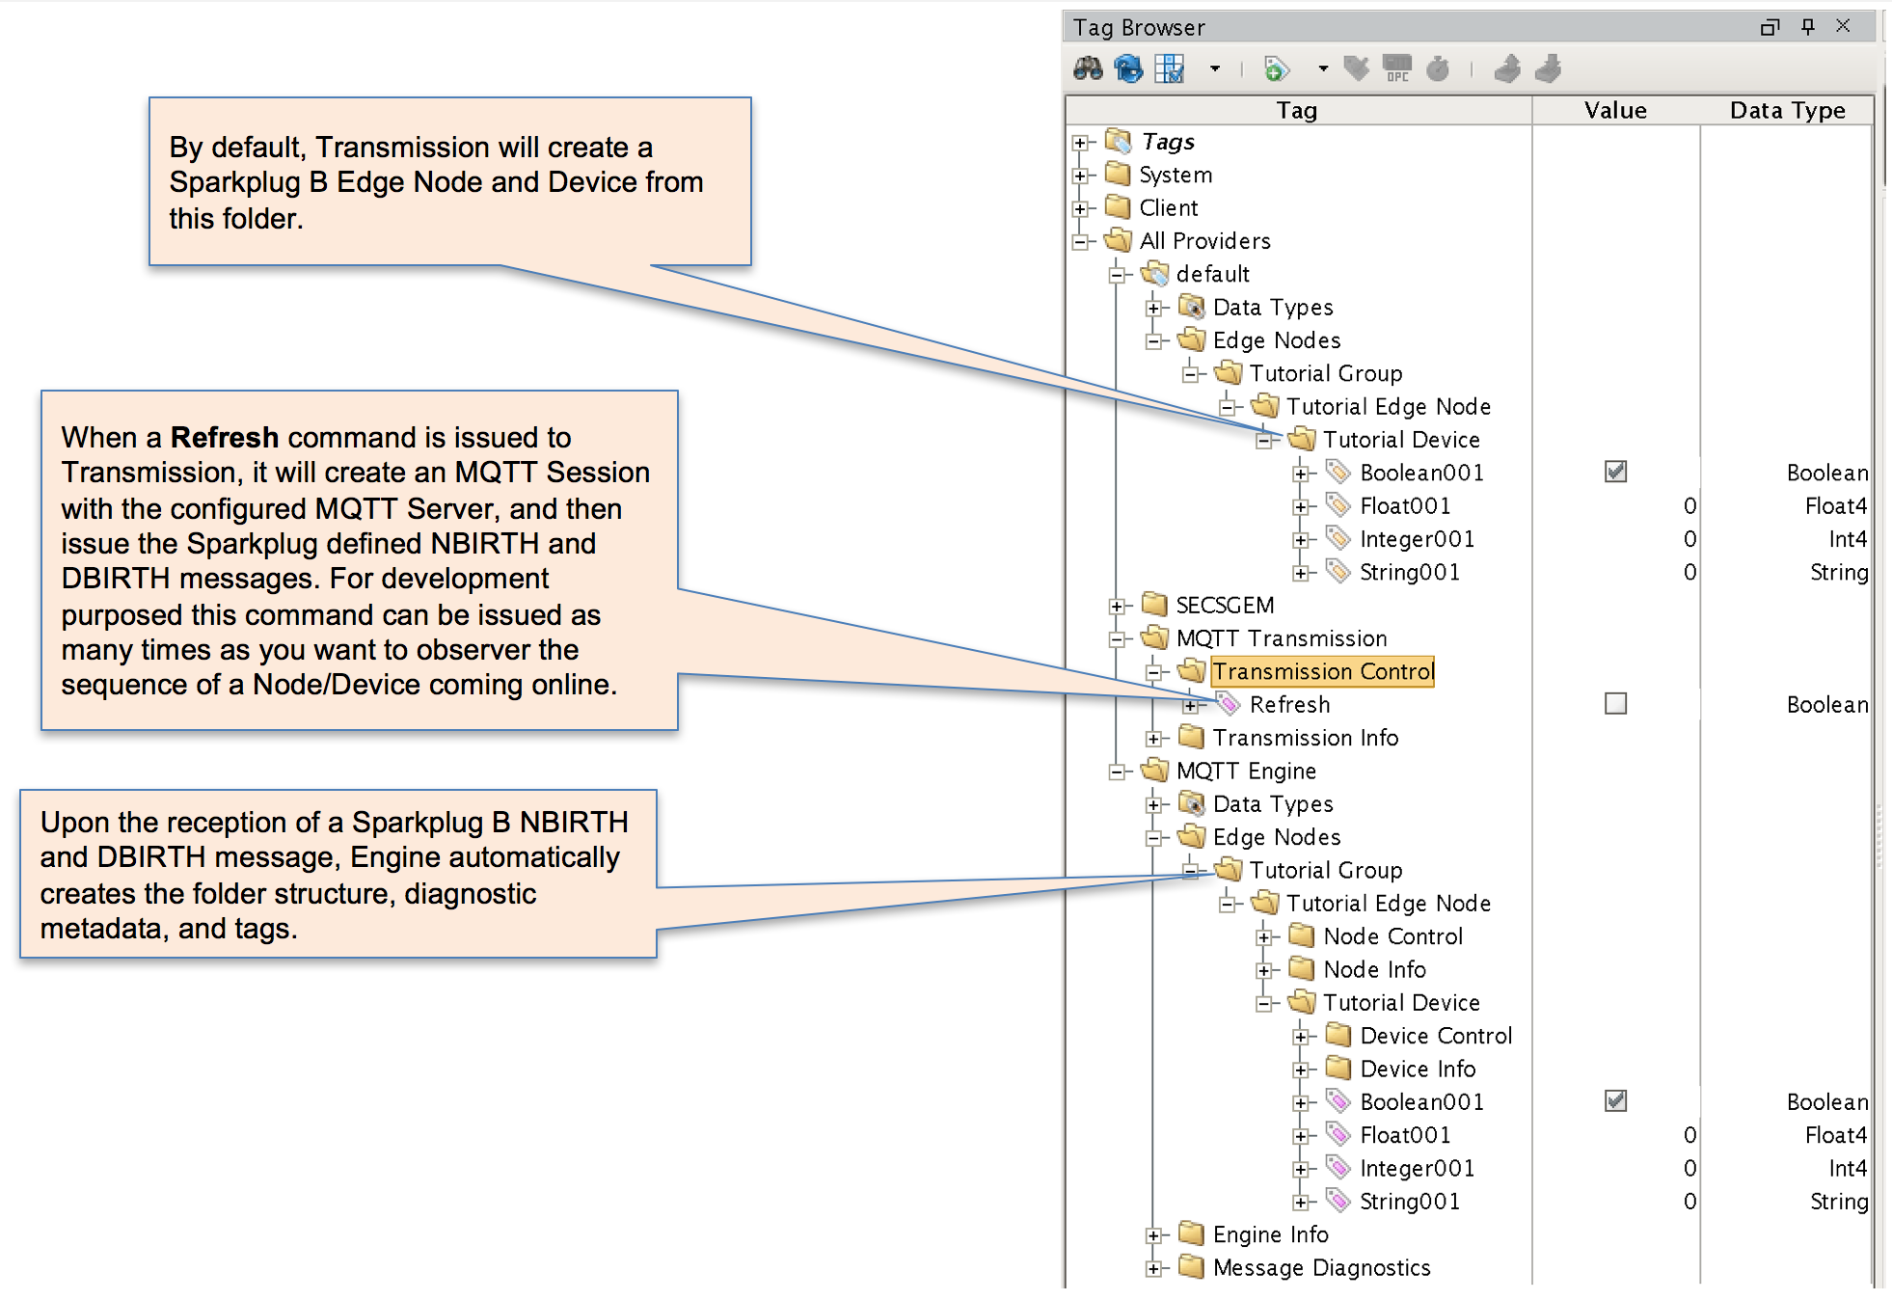This screenshot has width=1892, height=1300.
Task: Select Integer001 under default provider
Action: click(1417, 539)
